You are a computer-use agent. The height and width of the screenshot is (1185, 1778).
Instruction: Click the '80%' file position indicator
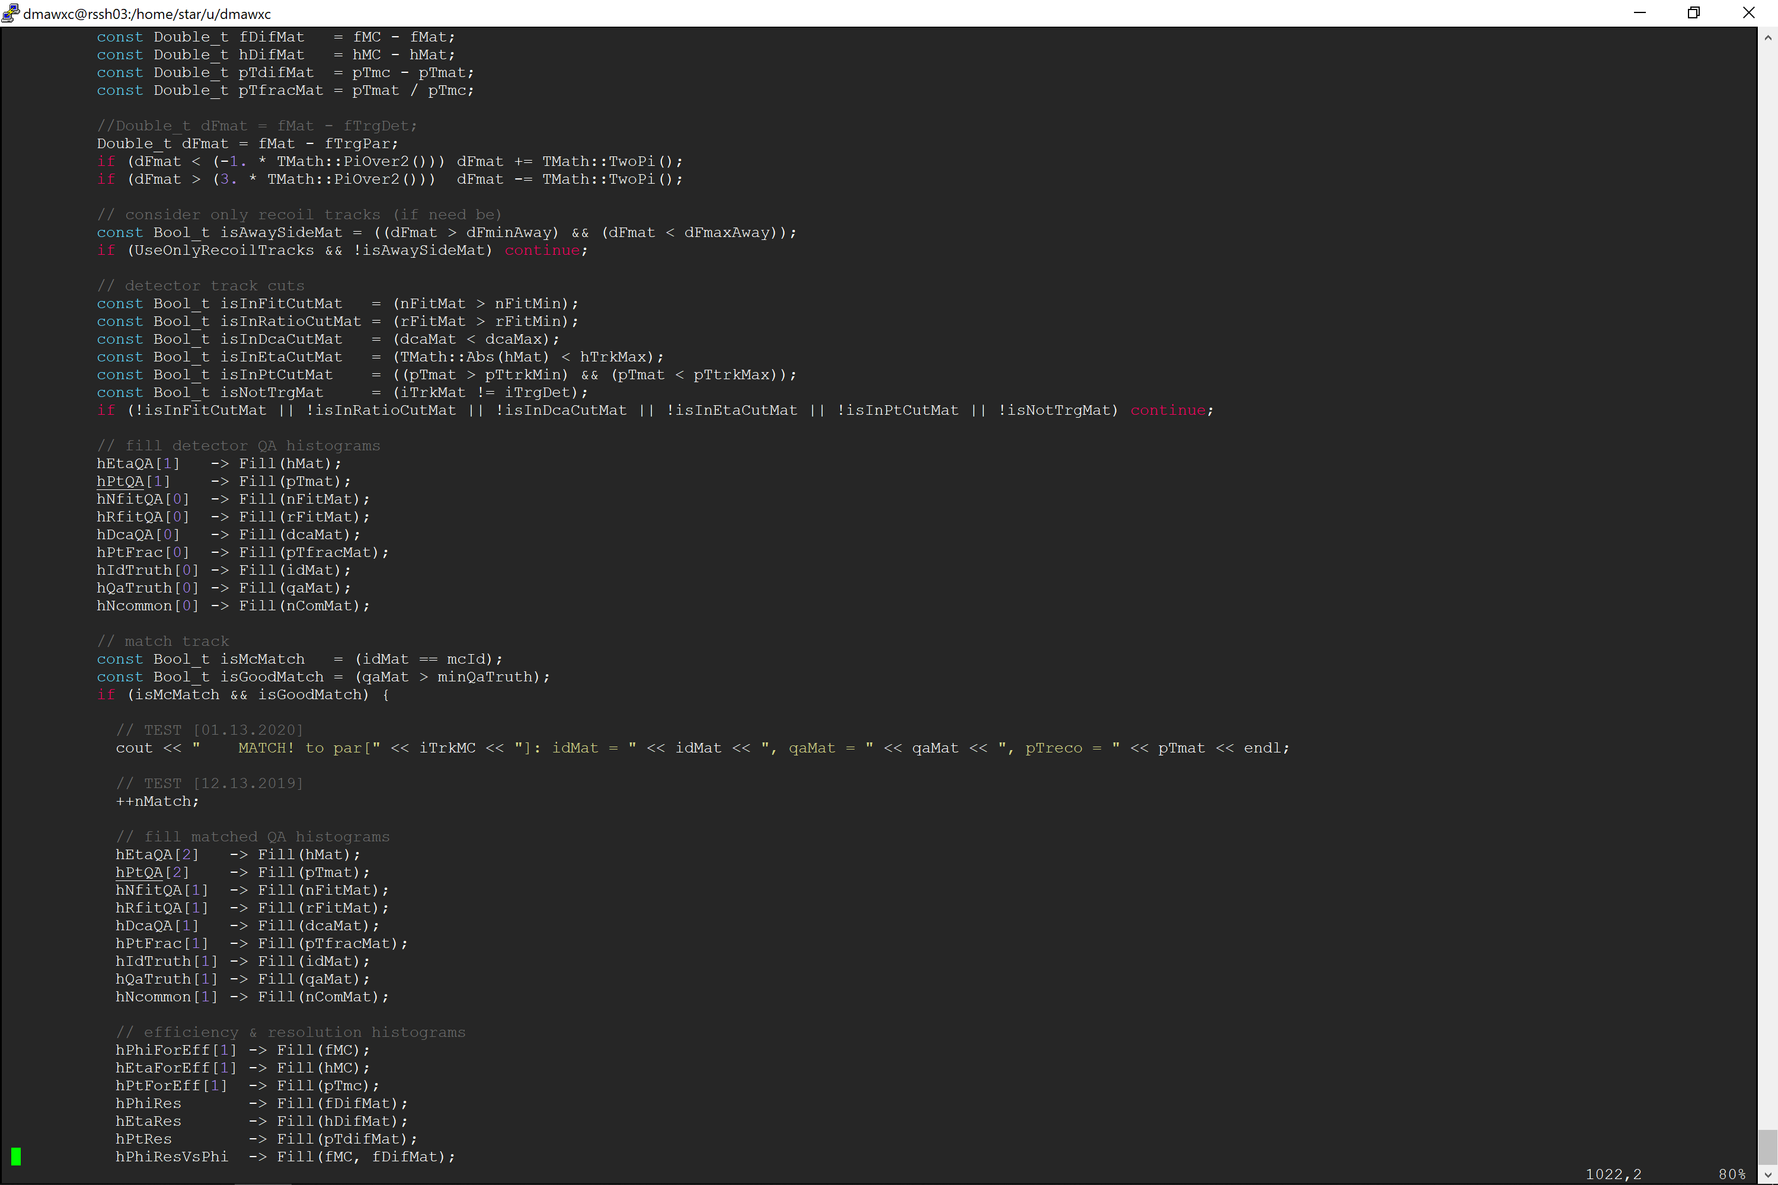[x=1732, y=1174]
